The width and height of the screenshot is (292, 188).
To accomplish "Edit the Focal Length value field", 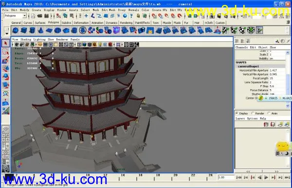I will point(277,78).
